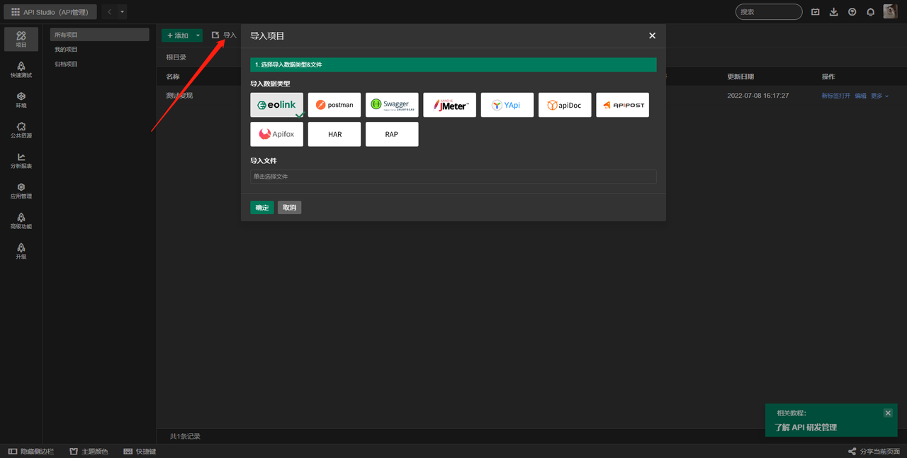Open 了解 API 研发管理 tutorial link
Viewport: 907px width, 458px height.
coord(806,428)
